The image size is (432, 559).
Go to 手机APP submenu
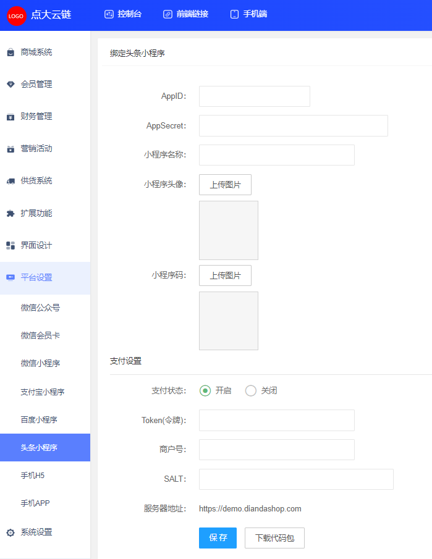(45, 503)
